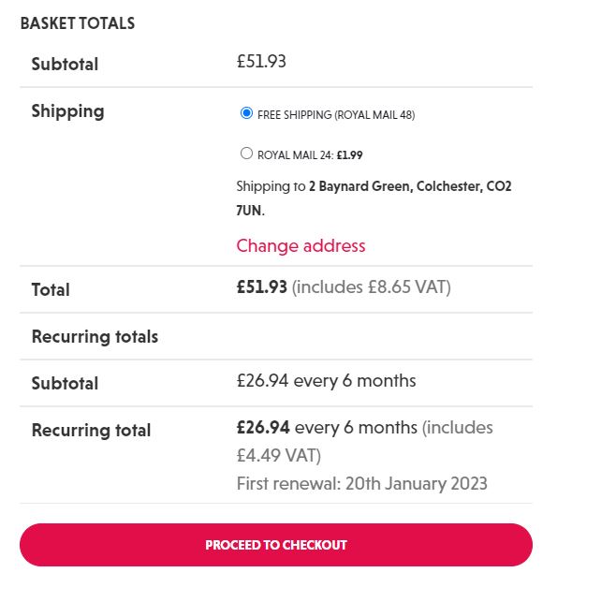Click the "ROYAL MAIL 24: £1.99" option label
Screen dimensions: 616x602
(309, 155)
